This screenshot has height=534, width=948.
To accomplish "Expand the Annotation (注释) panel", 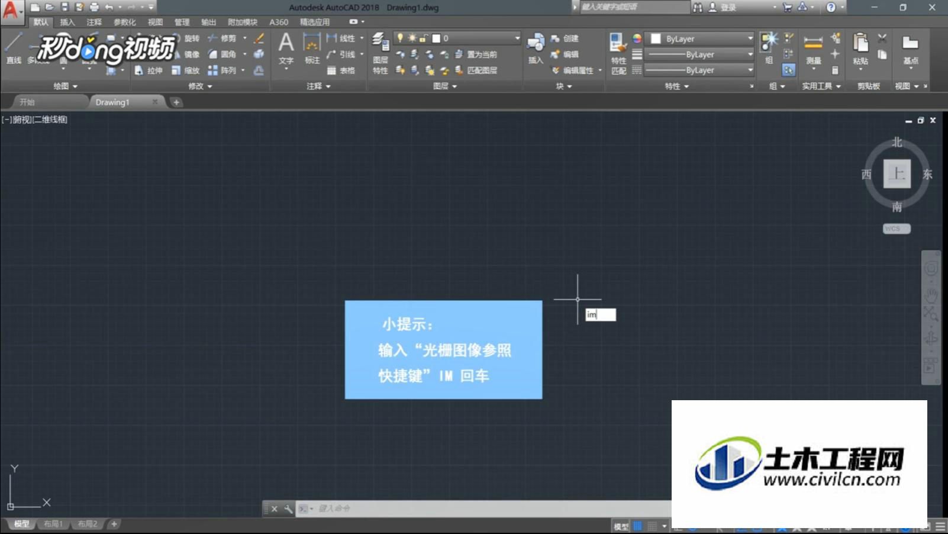I will (x=318, y=86).
